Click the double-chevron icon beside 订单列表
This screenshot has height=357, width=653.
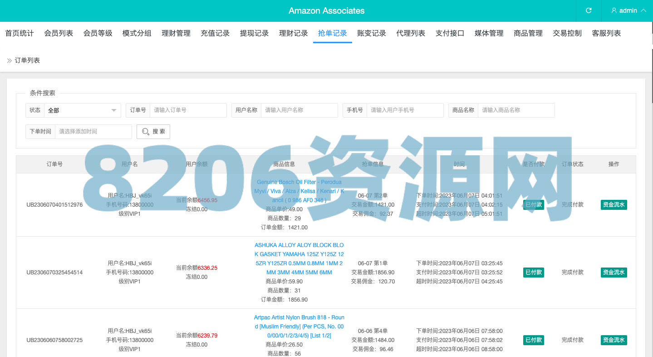[x=9, y=60]
